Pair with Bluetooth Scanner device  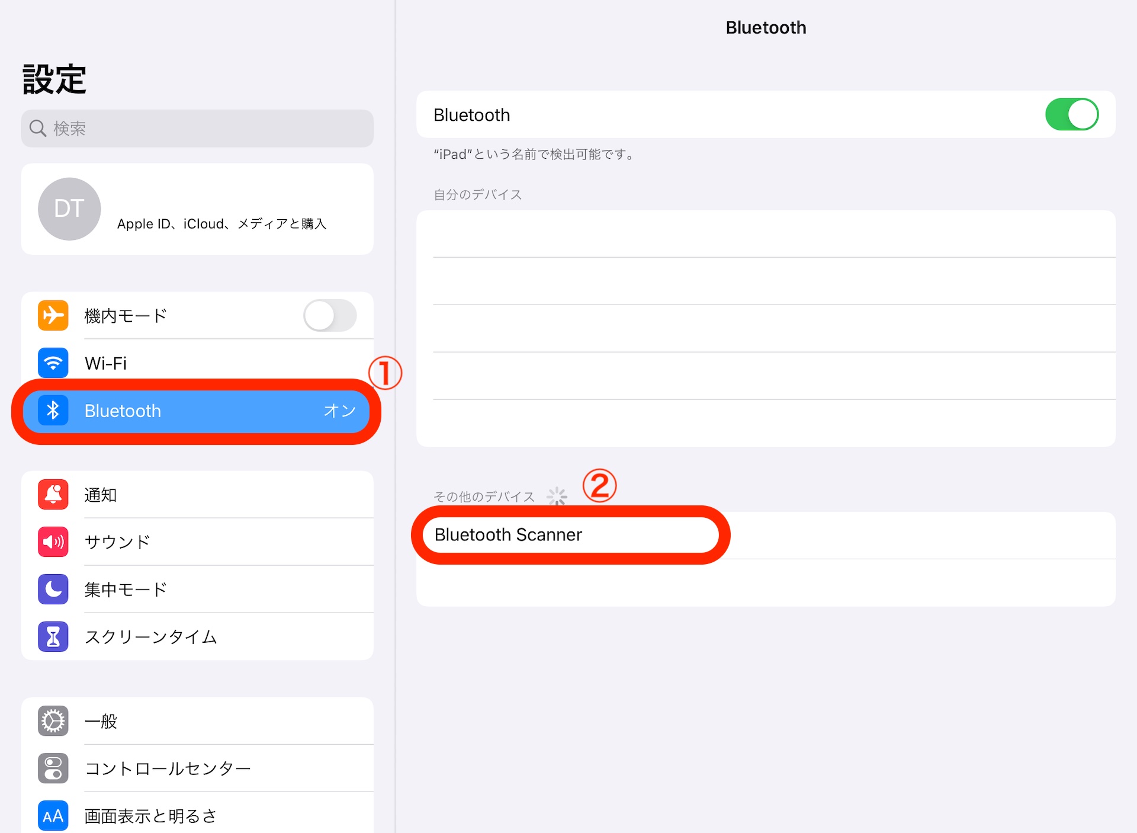(766, 535)
